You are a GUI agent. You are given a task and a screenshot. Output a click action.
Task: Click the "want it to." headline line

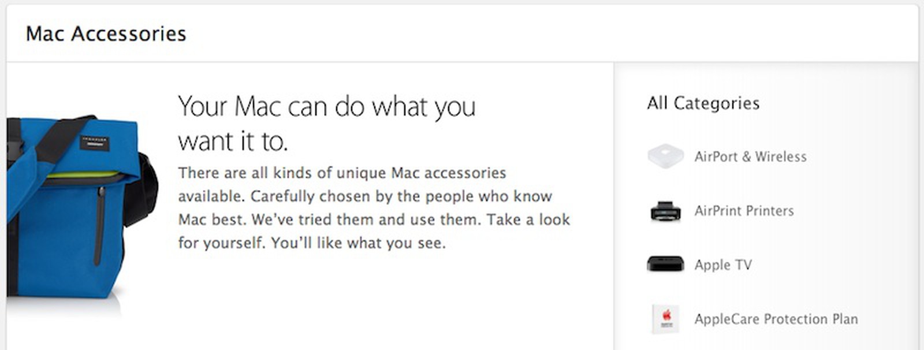pyautogui.click(x=233, y=142)
